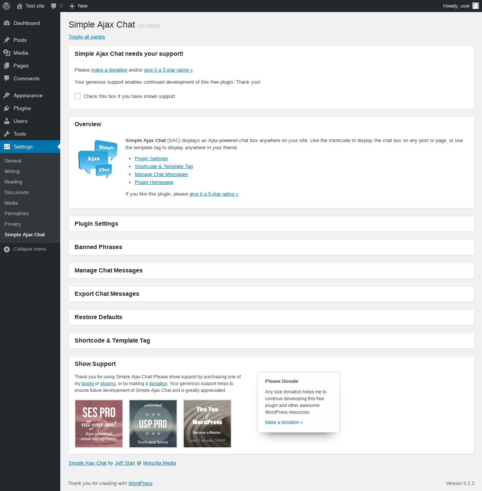Click the Dashboard menu label

pos(27,23)
